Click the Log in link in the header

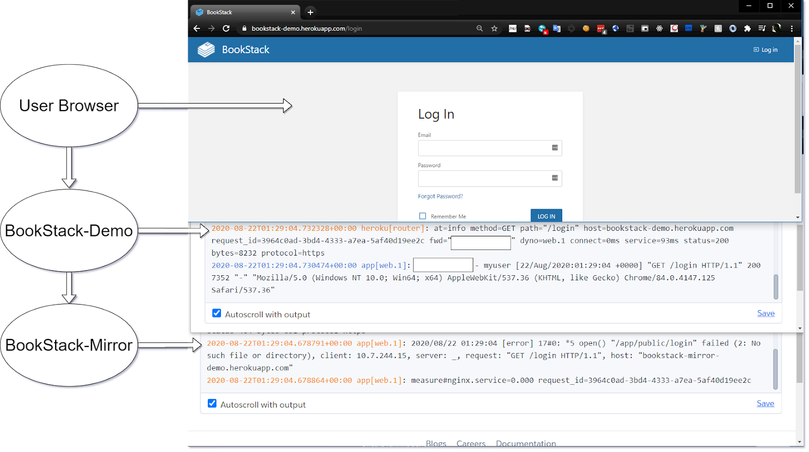(x=766, y=49)
